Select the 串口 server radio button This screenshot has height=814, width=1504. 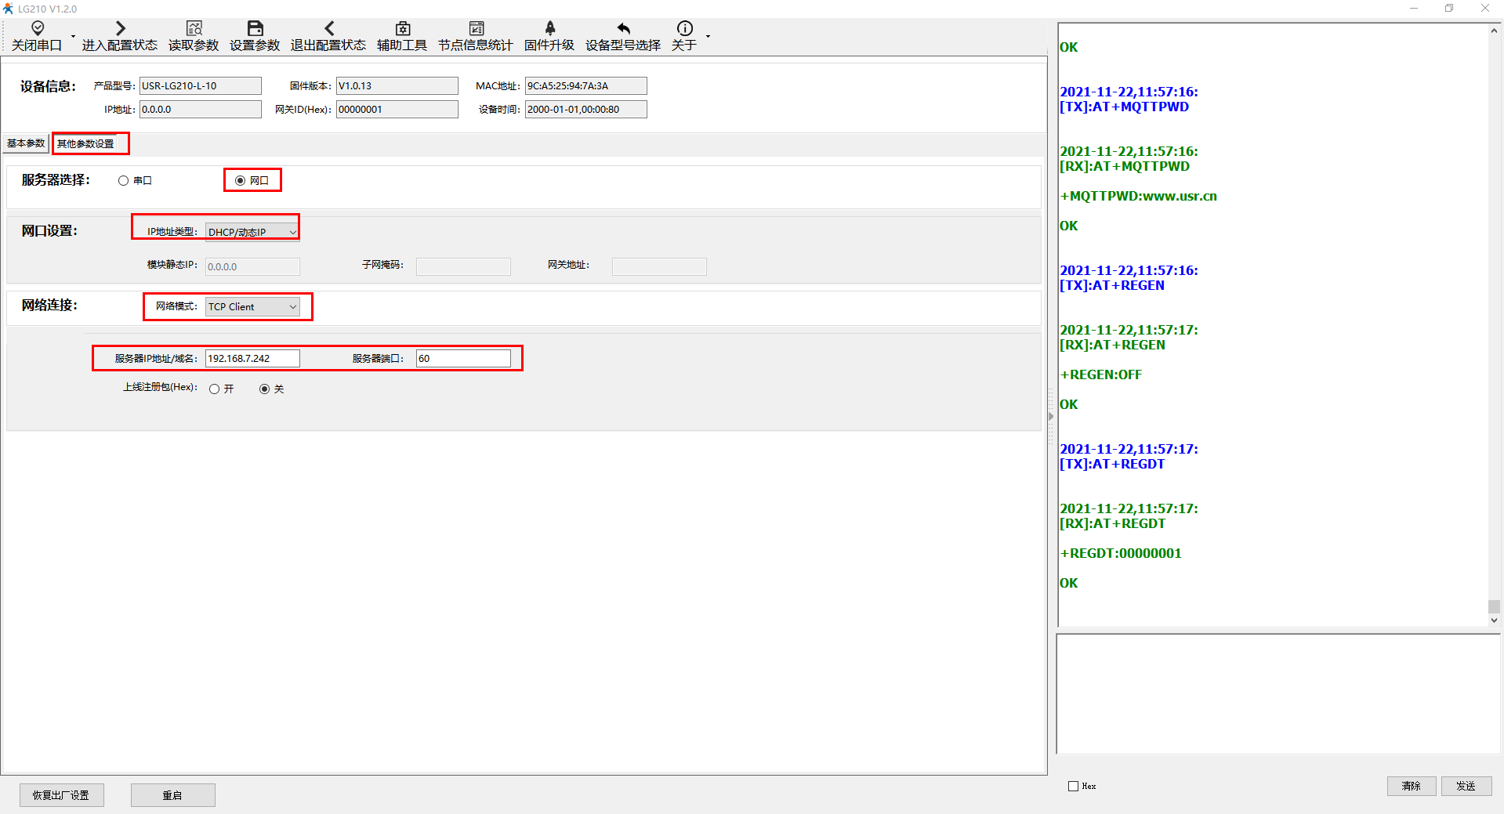(x=124, y=181)
